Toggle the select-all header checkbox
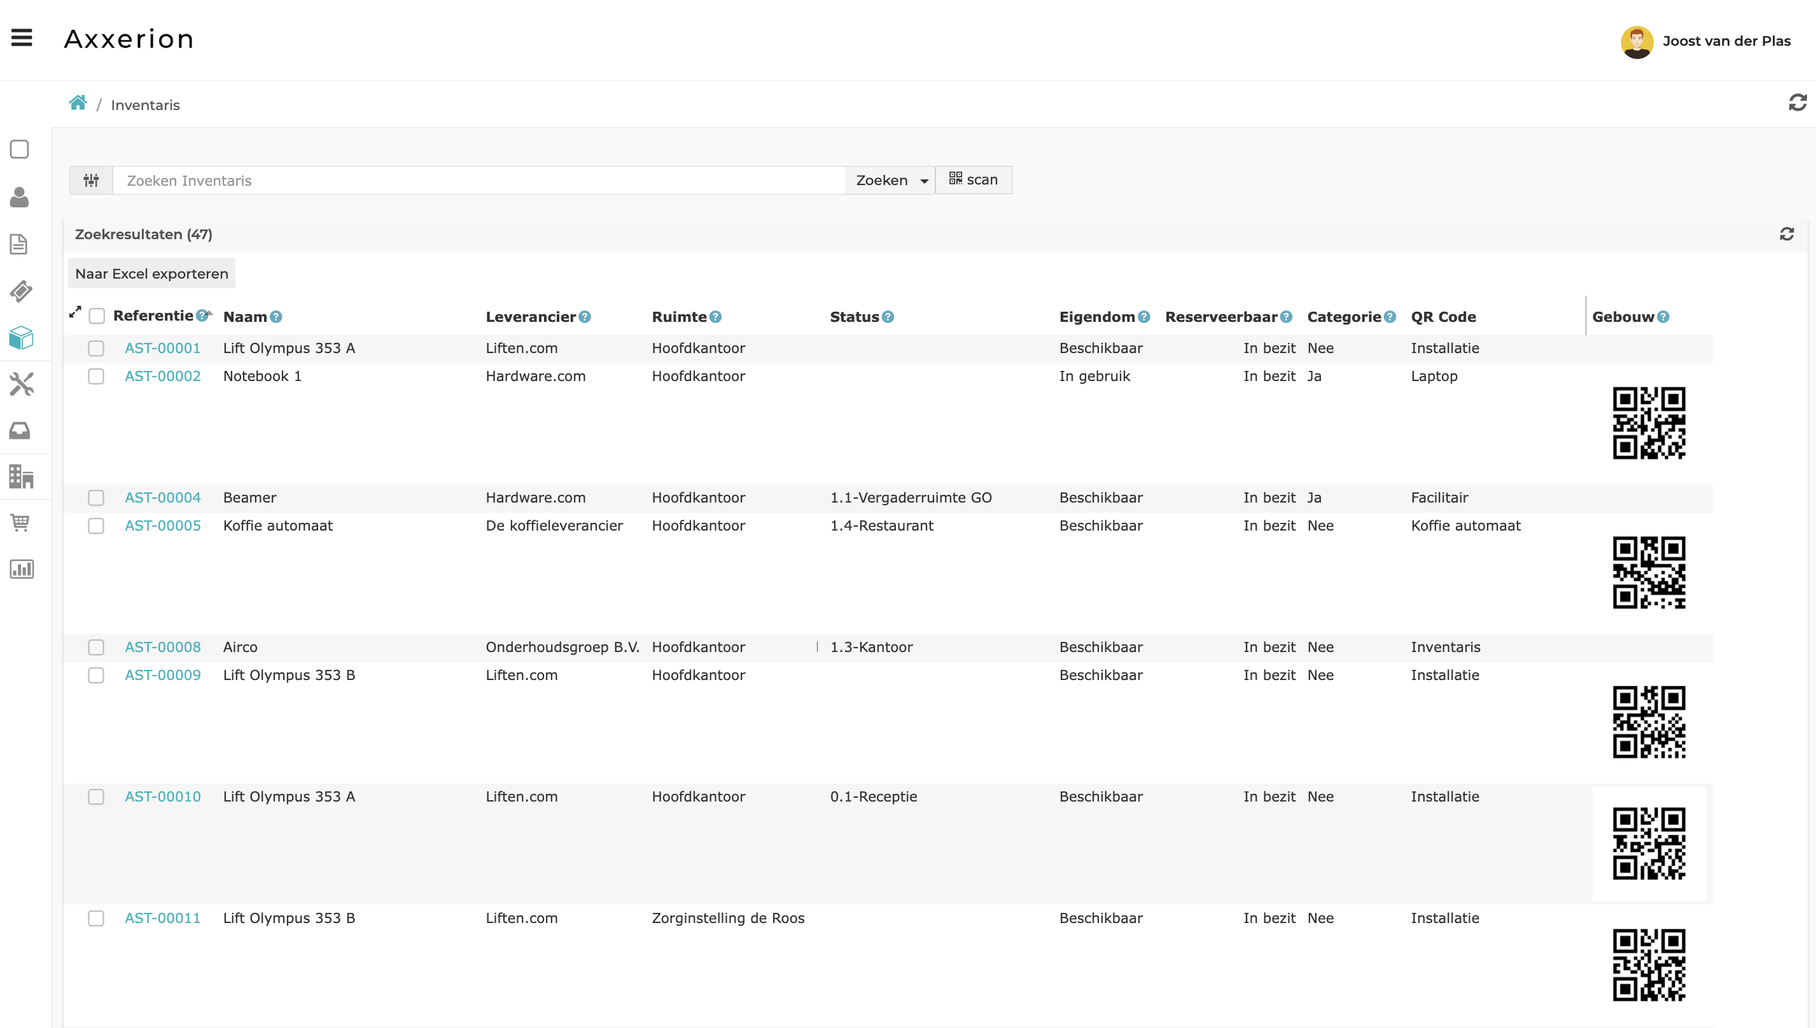This screenshot has height=1028, width=1816. (97, 316)
